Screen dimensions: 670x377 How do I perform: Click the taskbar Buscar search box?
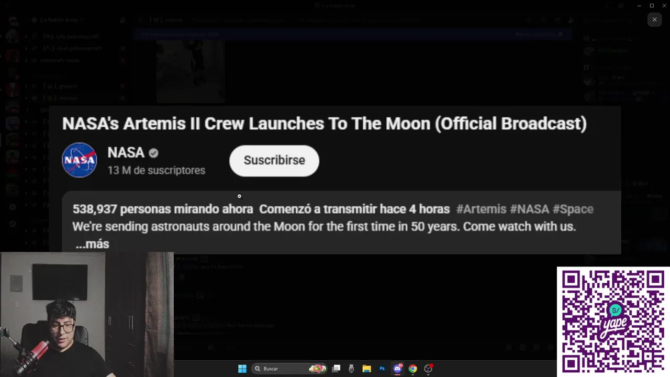tap(289, 369)
